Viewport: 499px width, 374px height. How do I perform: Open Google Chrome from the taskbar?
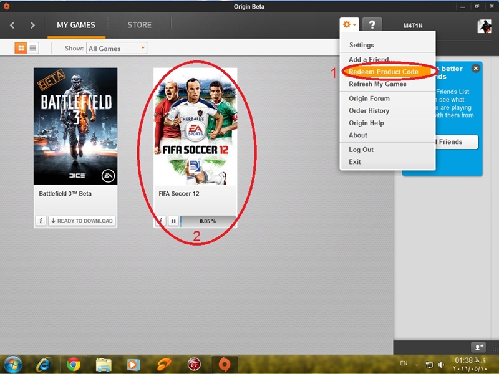(74, 363)
